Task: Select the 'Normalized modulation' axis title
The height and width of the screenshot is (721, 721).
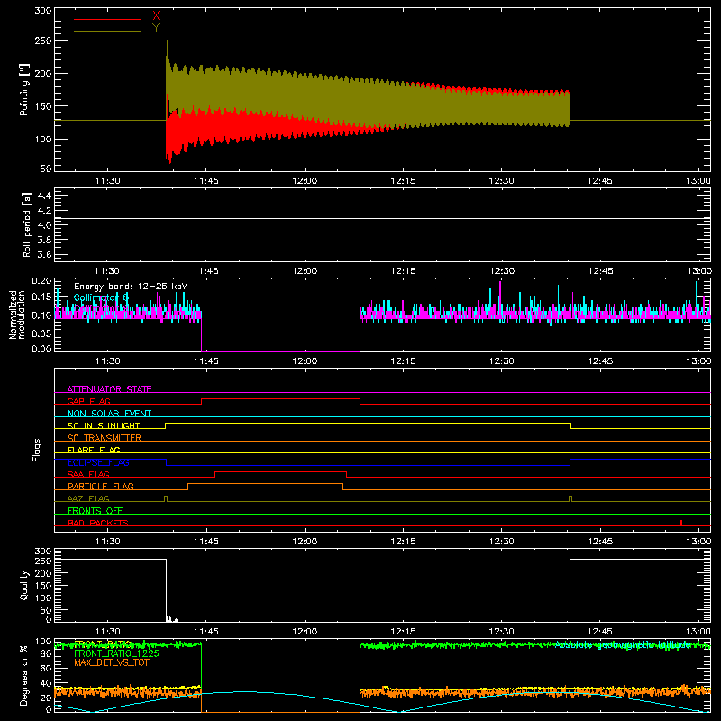Action: click(x=17, y=315)
